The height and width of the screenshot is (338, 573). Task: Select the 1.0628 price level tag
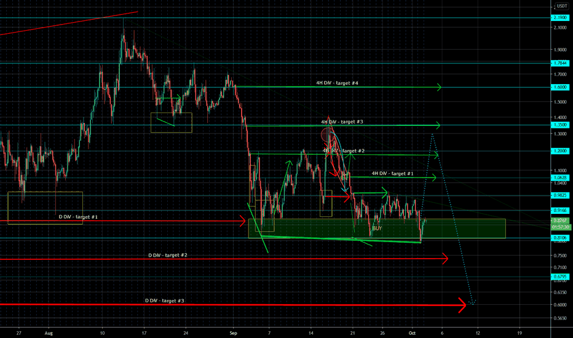560,178
